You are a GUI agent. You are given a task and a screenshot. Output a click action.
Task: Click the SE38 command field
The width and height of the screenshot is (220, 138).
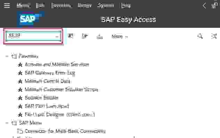point(33,36)
